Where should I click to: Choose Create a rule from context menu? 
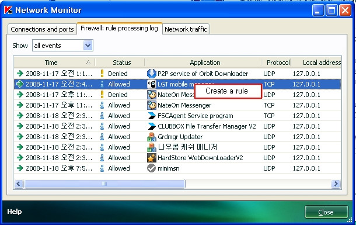click(x=228, y=91)
